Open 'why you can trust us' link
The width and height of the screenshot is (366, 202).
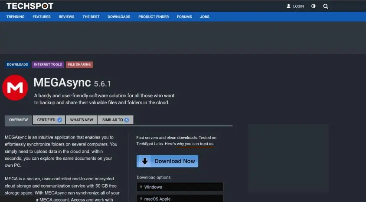[x=195, y=144]
